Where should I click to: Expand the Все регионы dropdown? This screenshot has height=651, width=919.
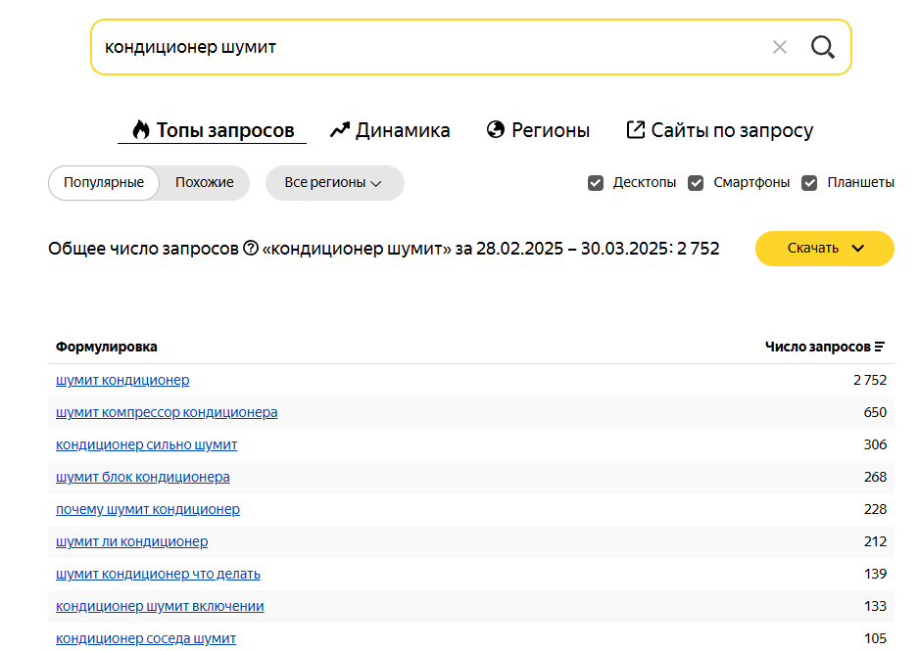tap(335, 183)
